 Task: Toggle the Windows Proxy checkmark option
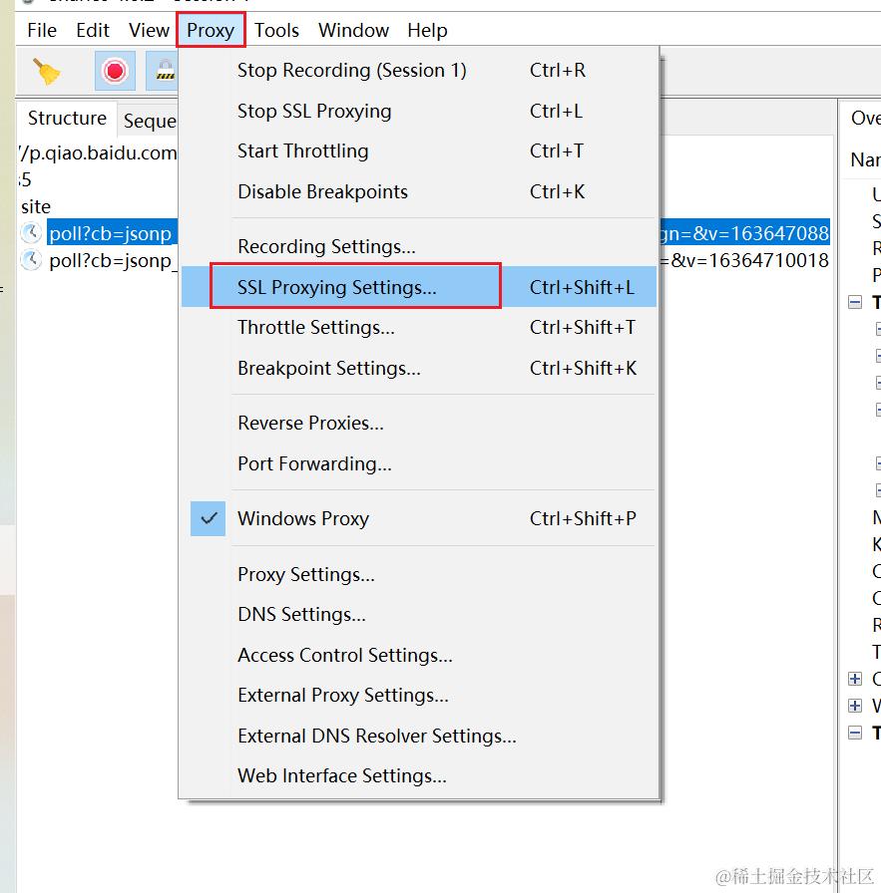click(419, 519)
